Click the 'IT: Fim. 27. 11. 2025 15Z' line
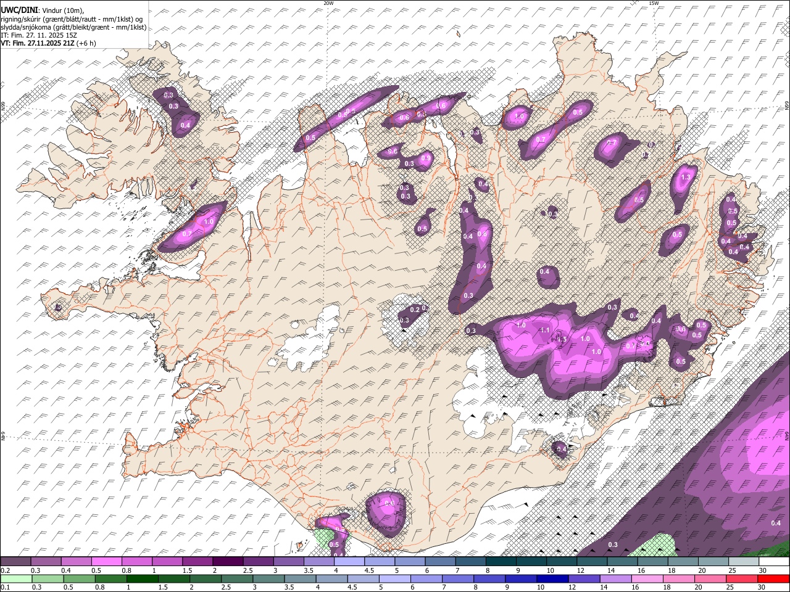Image resolution: width=790 pixels, height=592 pixels. click(39, 35)
